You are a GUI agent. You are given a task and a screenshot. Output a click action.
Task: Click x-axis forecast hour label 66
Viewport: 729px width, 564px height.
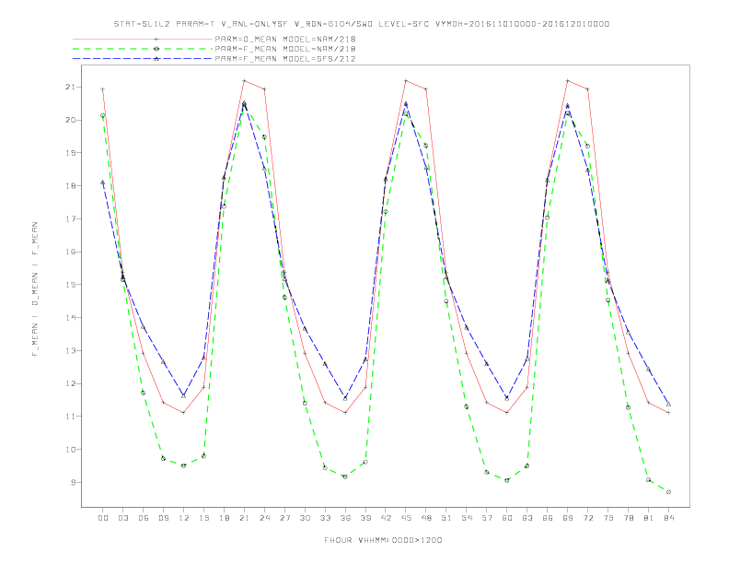(548, 518)
